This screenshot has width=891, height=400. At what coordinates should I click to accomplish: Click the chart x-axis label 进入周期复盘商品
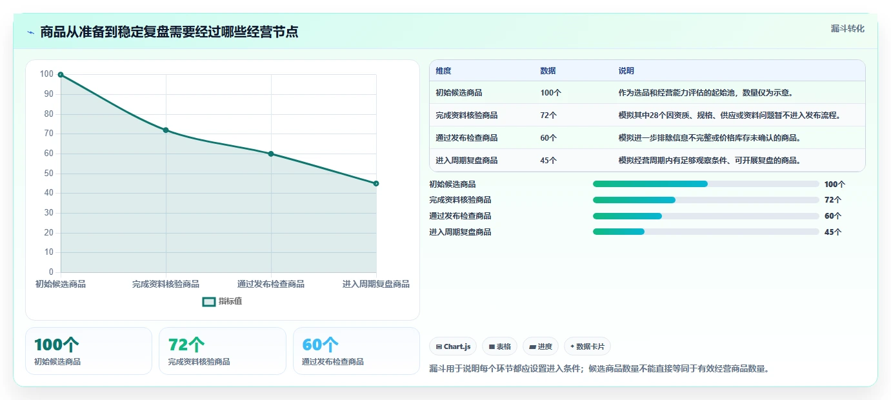(x=376, y=284)
